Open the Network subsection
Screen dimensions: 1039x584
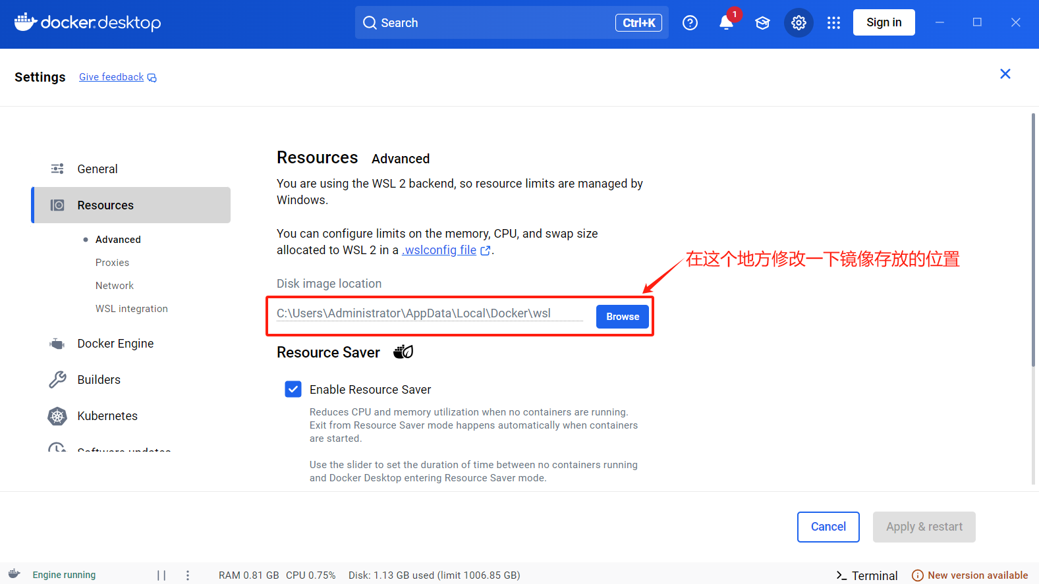tap(115, 286)
